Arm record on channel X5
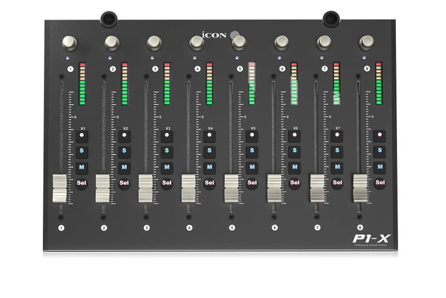 [x=252, y=135]
